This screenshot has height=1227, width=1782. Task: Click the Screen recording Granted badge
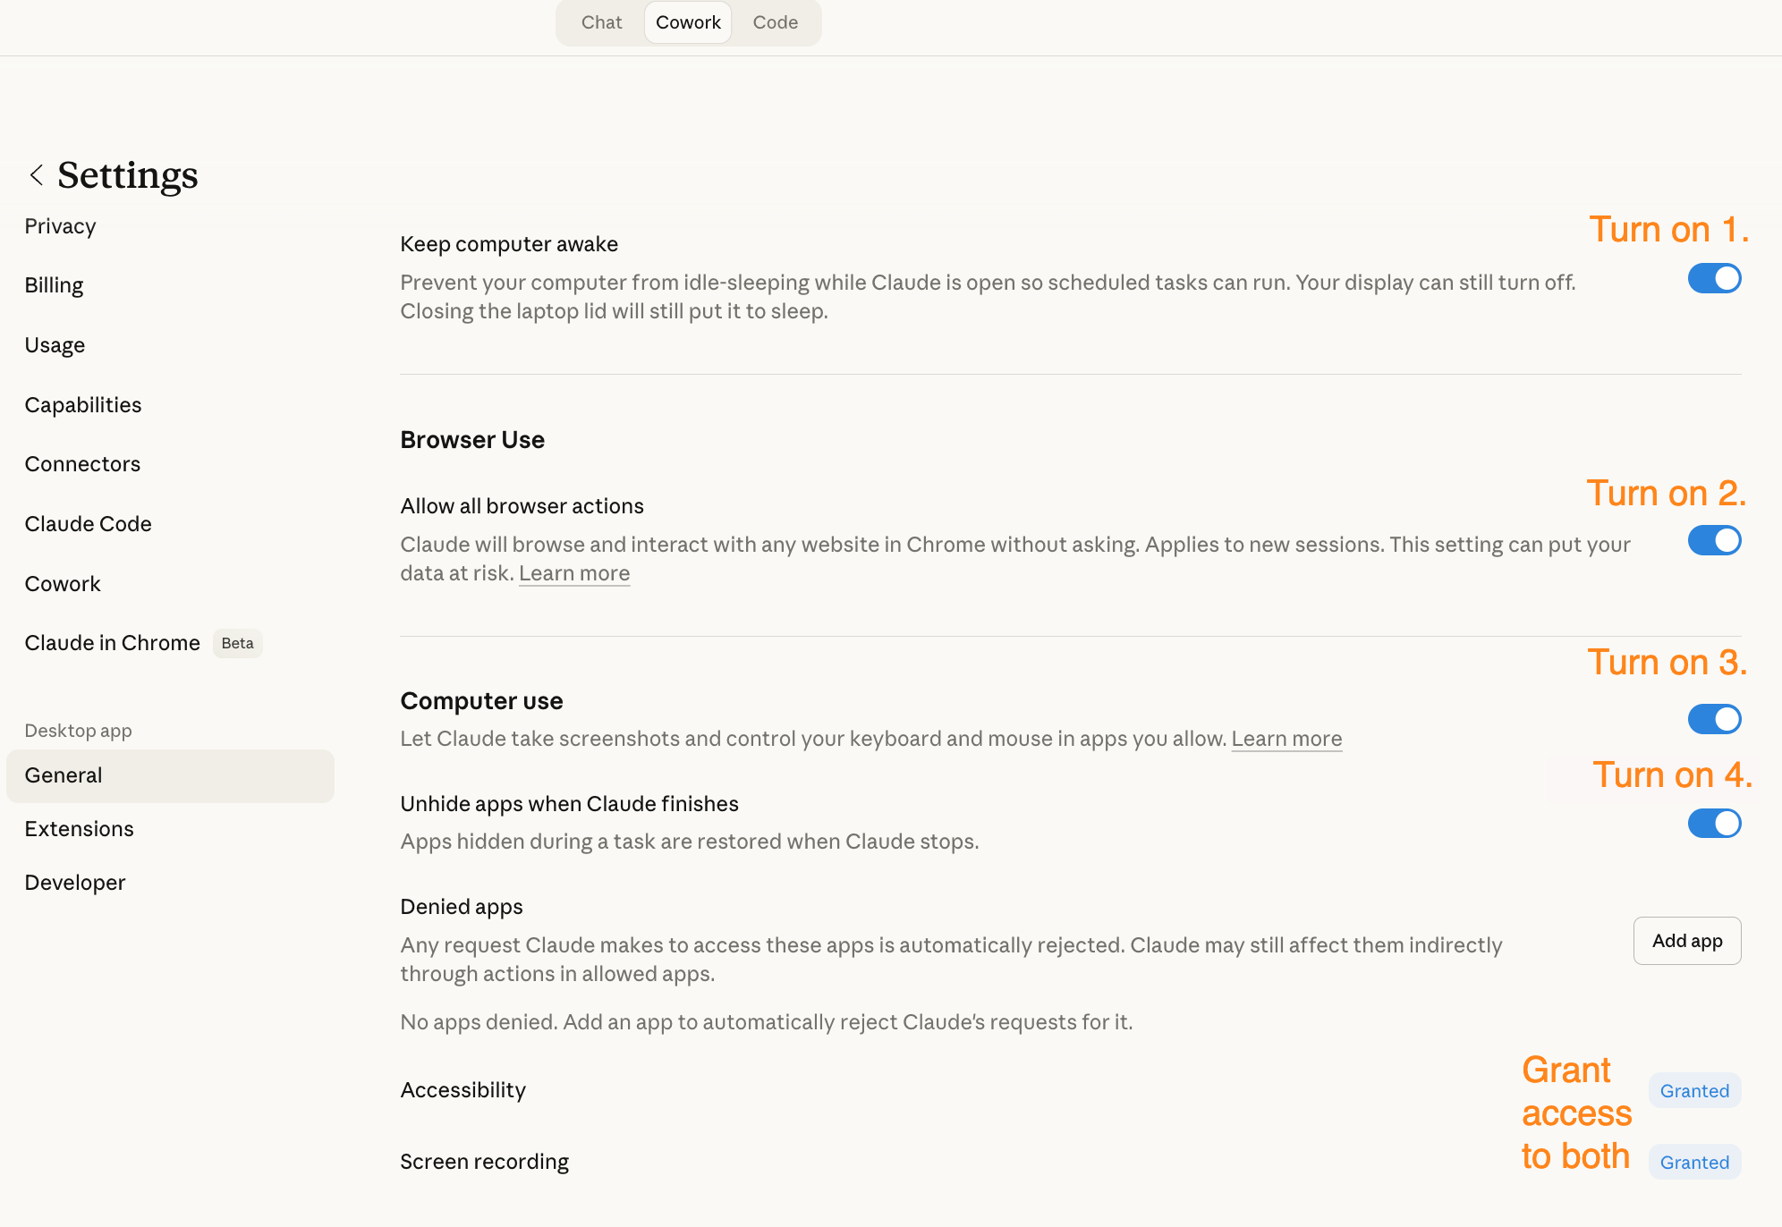1694,1162
